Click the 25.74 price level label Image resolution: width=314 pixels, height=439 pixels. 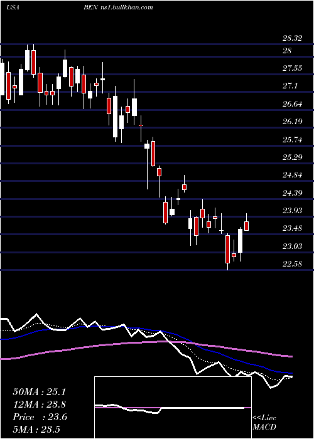pos(293,139)
